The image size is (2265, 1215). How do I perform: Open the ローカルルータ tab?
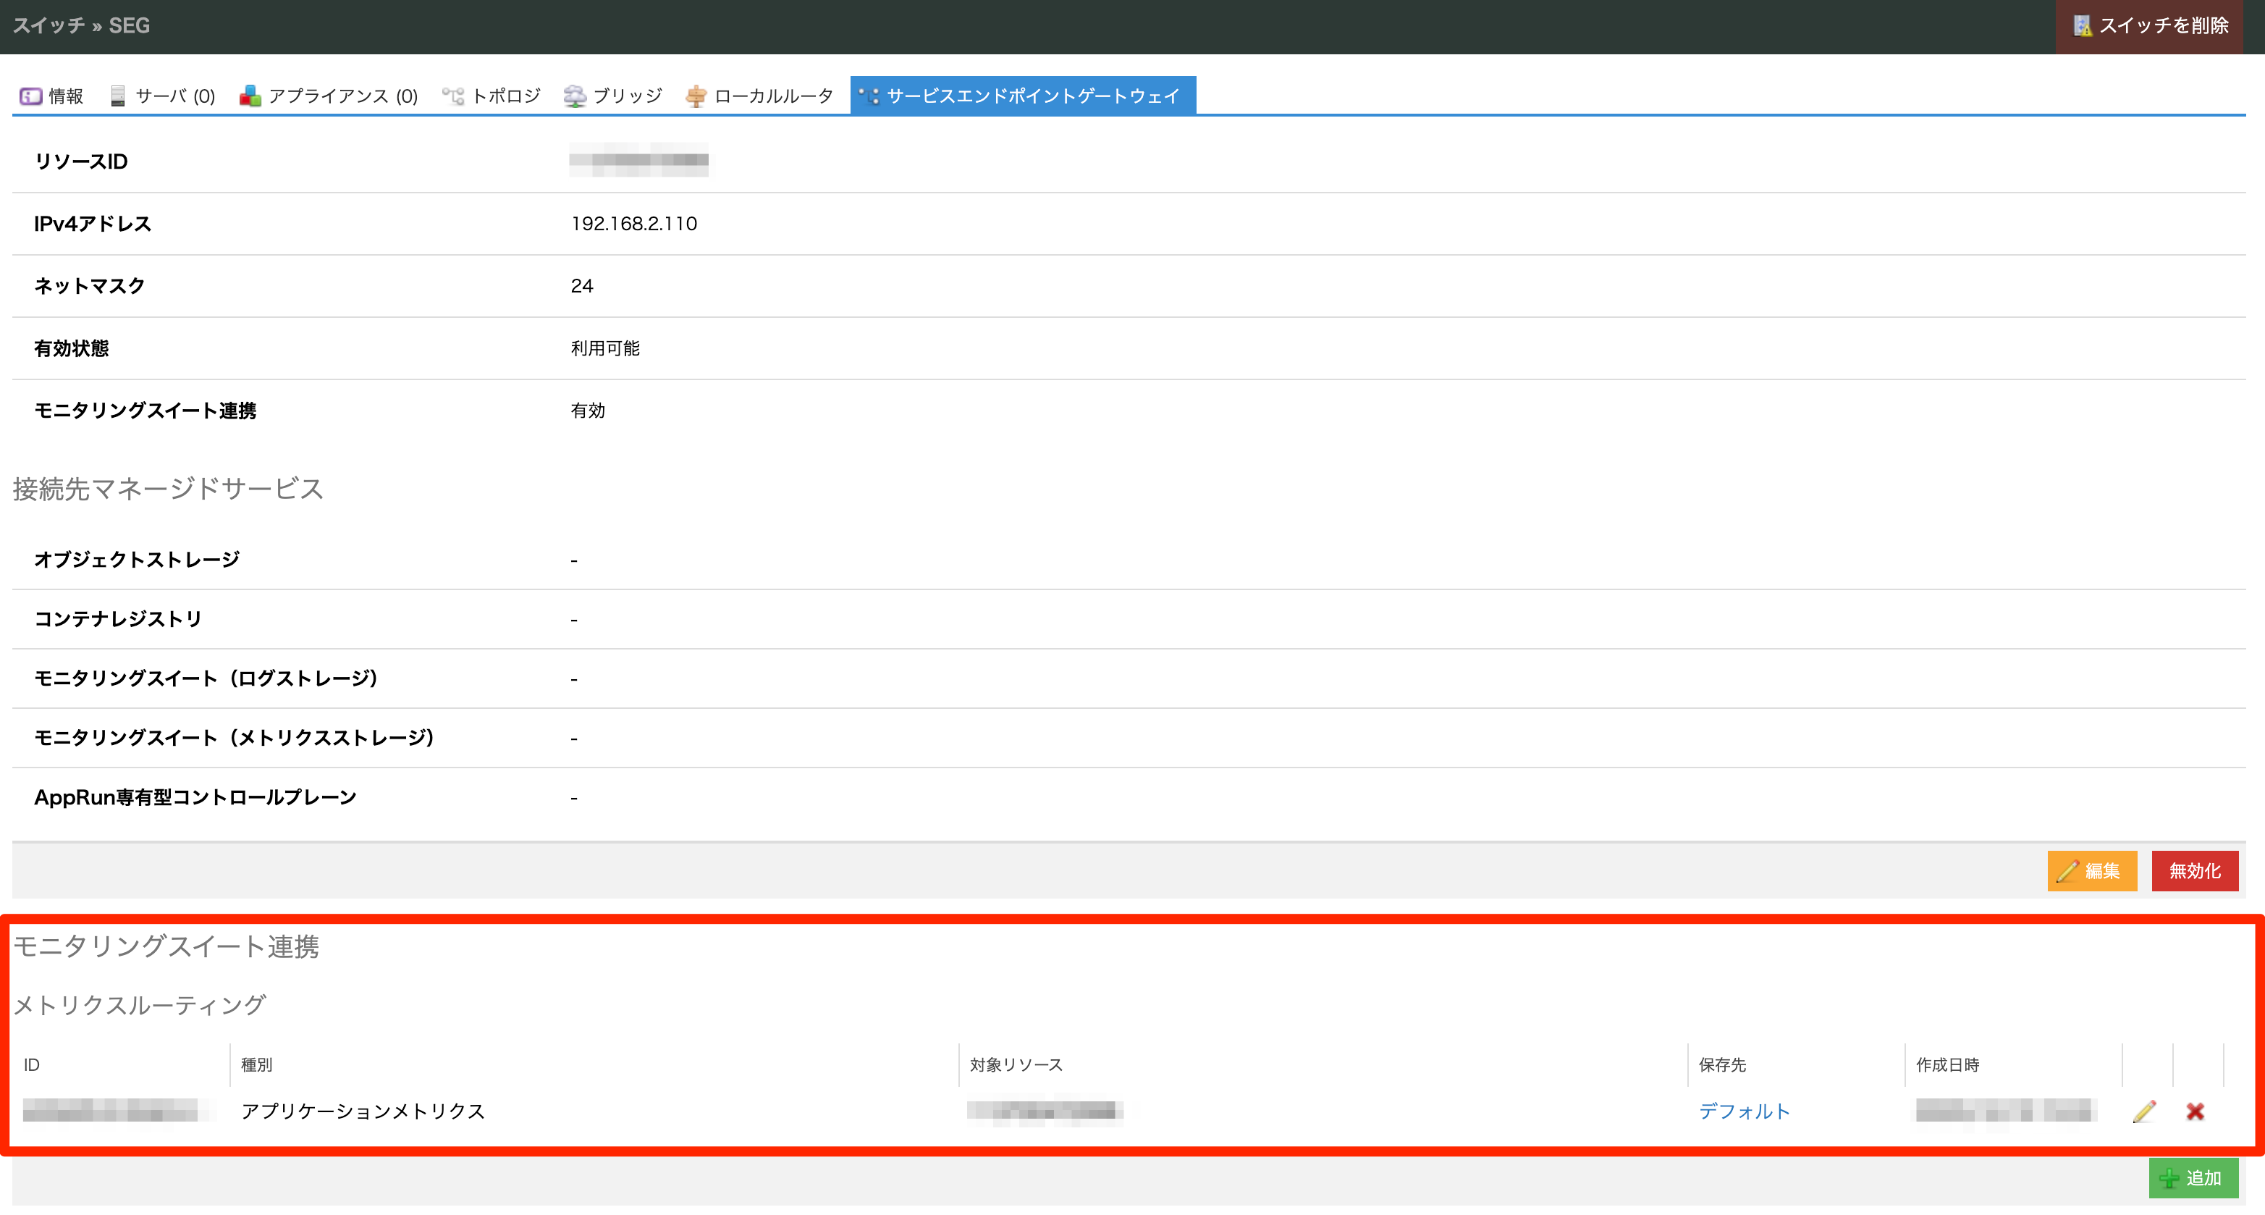[773, 96]
